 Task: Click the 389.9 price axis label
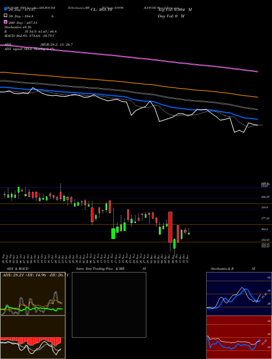click(x=265, y=207)
